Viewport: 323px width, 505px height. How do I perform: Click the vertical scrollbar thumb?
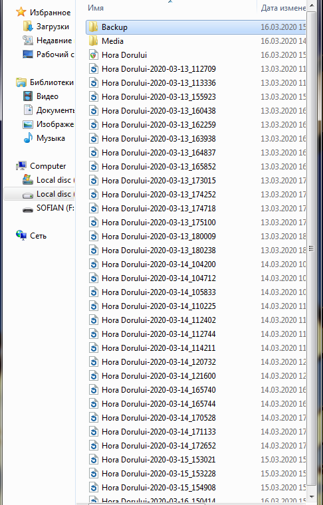pyautogui.click(x=312, y=248)
